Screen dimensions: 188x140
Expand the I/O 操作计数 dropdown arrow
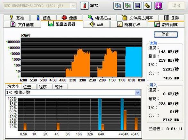(137, 92)
